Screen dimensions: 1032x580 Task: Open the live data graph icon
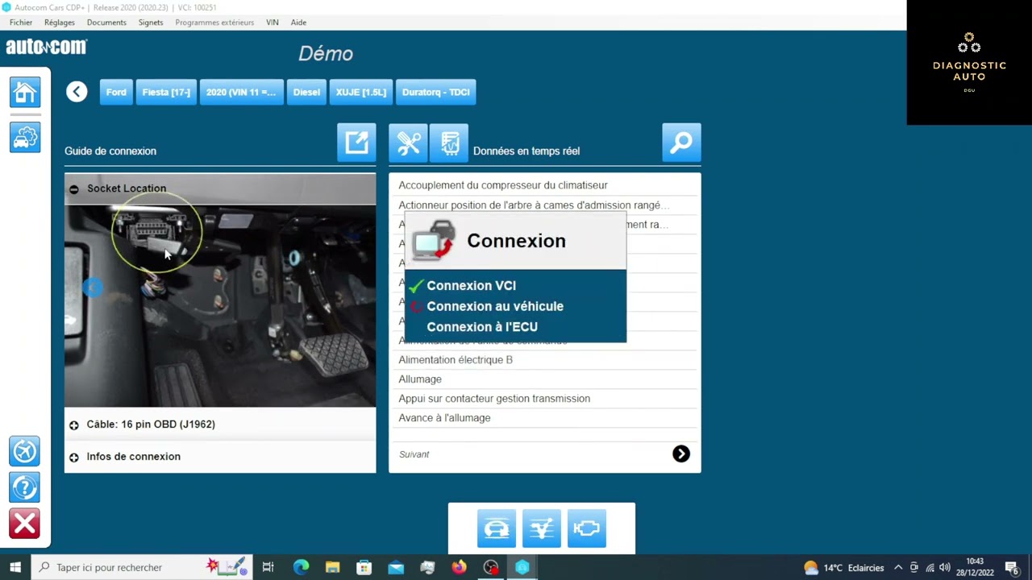click(542, 528)
